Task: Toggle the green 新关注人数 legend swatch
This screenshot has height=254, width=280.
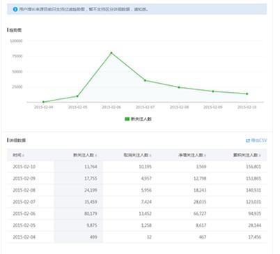Action: 127,119
